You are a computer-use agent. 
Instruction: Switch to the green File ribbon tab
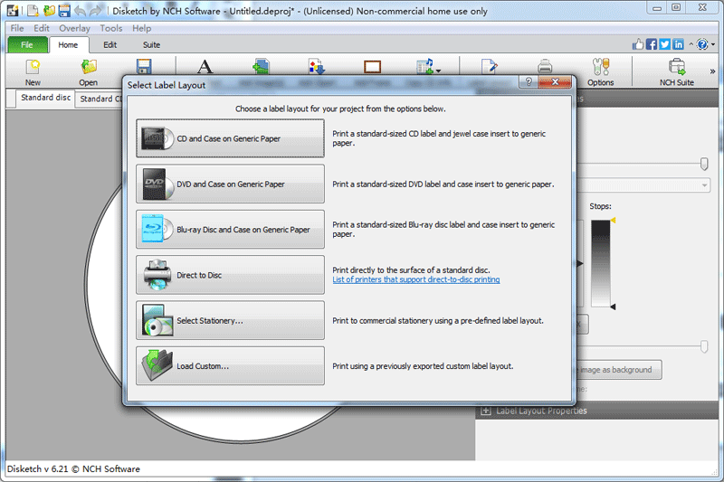(27, 44)
